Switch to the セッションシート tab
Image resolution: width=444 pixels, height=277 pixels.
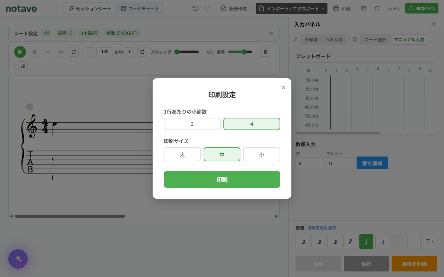[90, 8]
